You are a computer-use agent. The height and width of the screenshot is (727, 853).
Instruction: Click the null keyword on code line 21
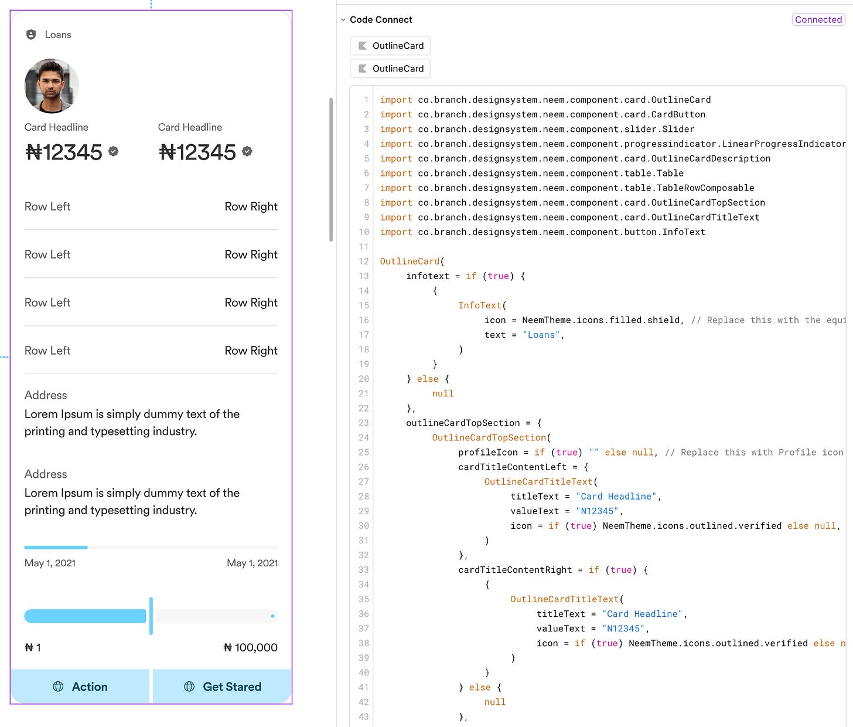click(443, 393)
